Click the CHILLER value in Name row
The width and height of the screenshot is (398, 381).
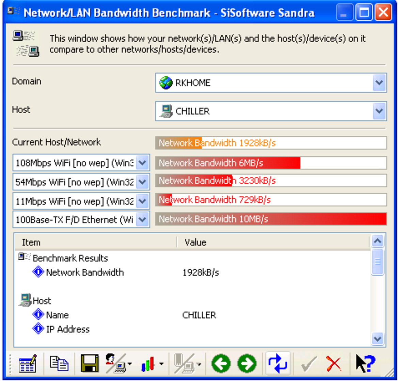pos(199,315)
